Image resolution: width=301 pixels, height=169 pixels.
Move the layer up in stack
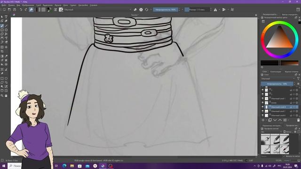(280, 120)
